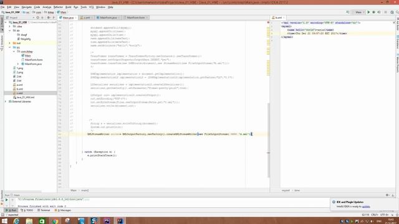Switch to Main.java editor tab
The width and height of the screenshot is (399, 224).
(68, 17)
